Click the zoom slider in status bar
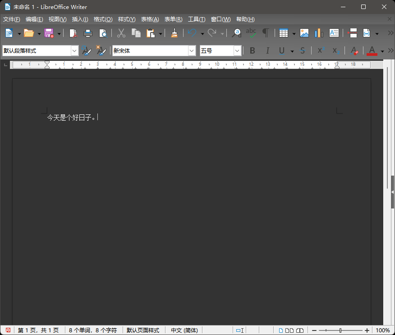Screen dimensions: 395x335 pyautogui.click(x=340, y=330)
